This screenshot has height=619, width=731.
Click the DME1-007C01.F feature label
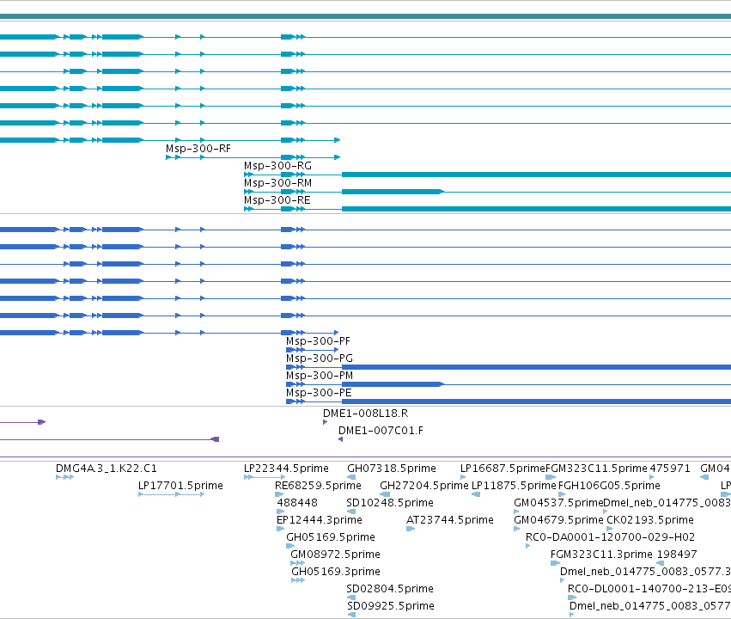click(x=381, y=431)
